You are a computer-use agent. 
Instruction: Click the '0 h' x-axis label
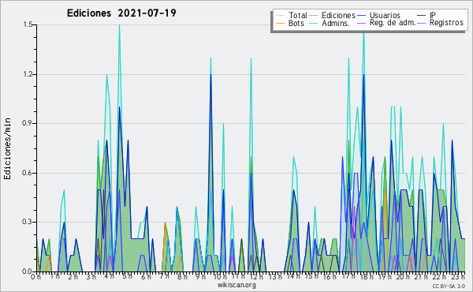point(36,277)
